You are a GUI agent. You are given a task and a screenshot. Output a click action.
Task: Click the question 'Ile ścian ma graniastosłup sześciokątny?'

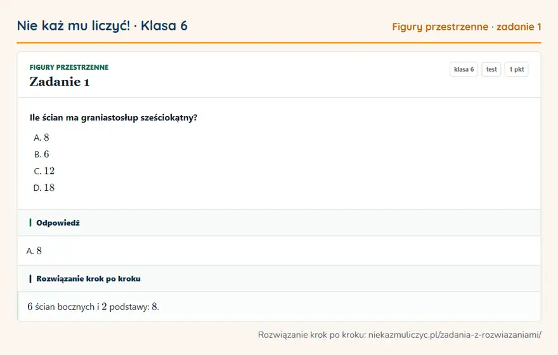coord(113,118)
